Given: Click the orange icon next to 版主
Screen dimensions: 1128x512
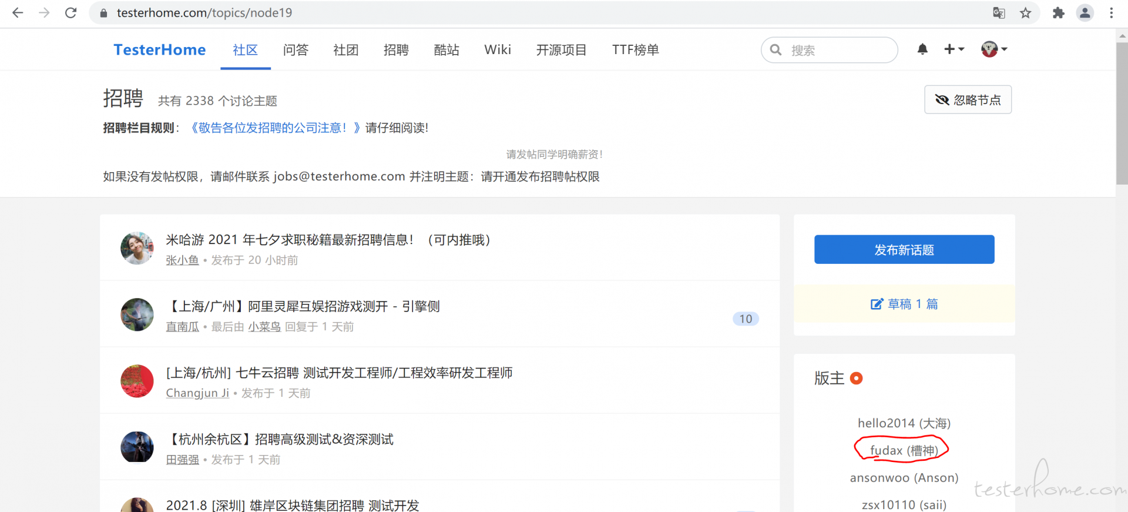Looking at the screenshot, I should click(857, 378).
